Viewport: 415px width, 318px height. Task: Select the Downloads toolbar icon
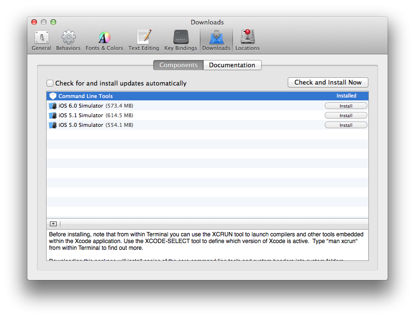216,40
